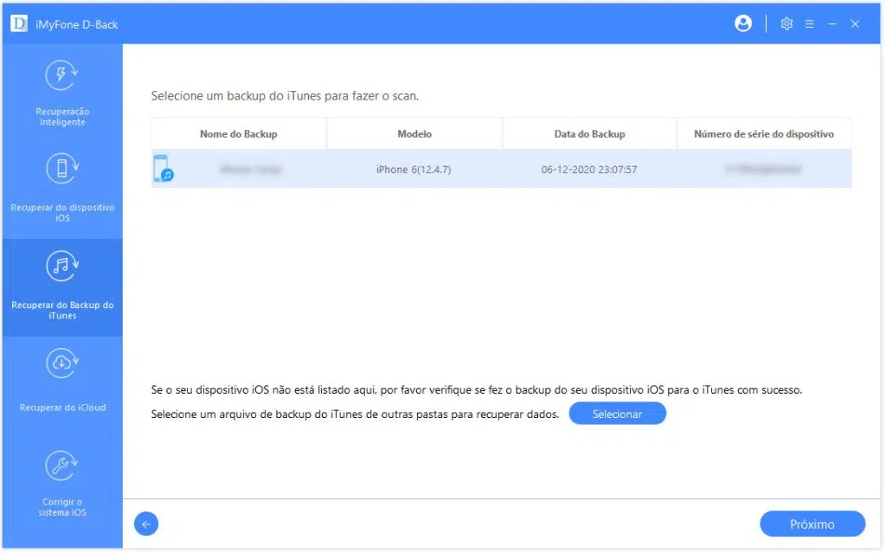Select the Corrigir o sistema iOS tool

click(x=61, y=465)
